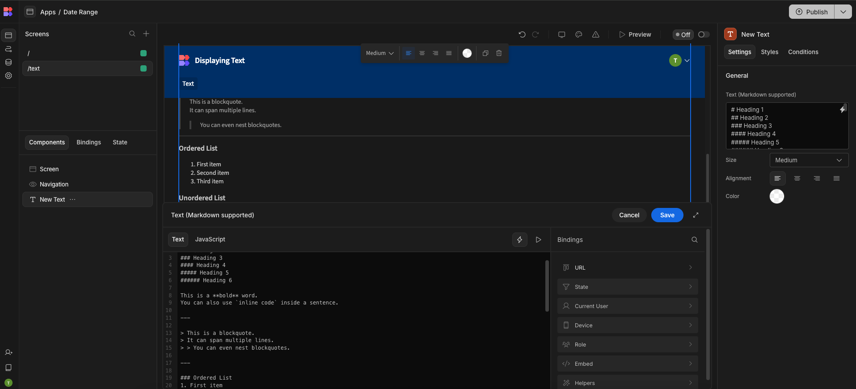This screenshot has height=389, width=856.
Task: Select the / root screen
Action: click(x=88, y=53)
